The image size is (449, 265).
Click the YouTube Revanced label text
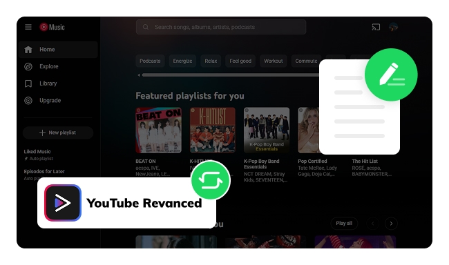(144, 203)
